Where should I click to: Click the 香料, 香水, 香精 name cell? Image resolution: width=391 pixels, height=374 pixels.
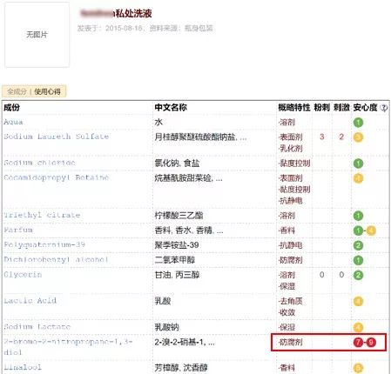[189, 230]
